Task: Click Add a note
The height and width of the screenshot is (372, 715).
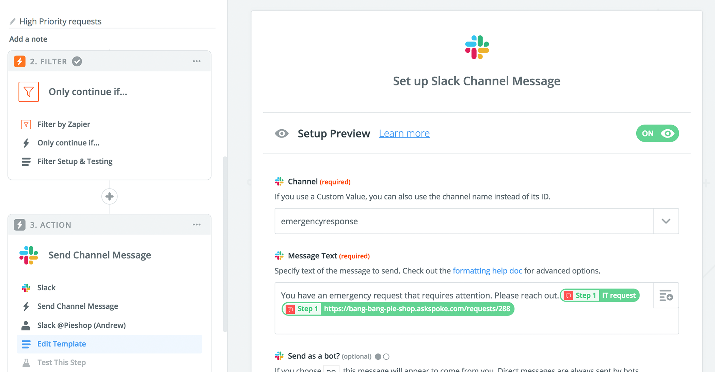Action: pyautogui.click(x=28, y=39)
